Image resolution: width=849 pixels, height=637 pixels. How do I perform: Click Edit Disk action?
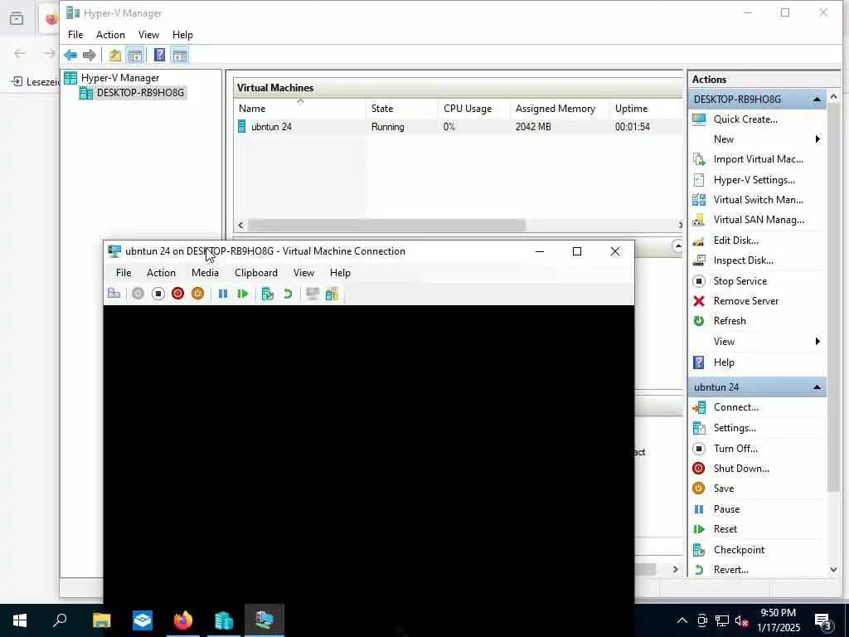[x=735, y=241]
